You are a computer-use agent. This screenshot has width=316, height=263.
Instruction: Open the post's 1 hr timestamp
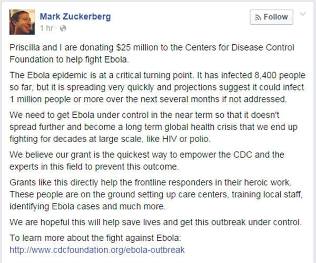tap(46, 28)
